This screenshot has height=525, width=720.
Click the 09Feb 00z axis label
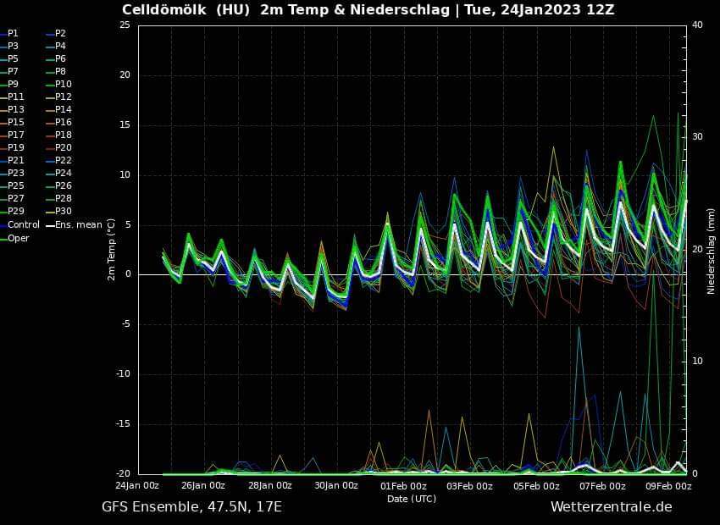pos(669,486)
